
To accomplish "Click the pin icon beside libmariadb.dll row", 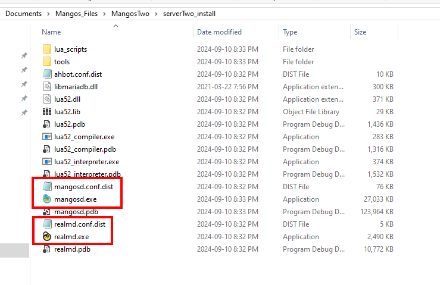I will (x=24, y=84).
